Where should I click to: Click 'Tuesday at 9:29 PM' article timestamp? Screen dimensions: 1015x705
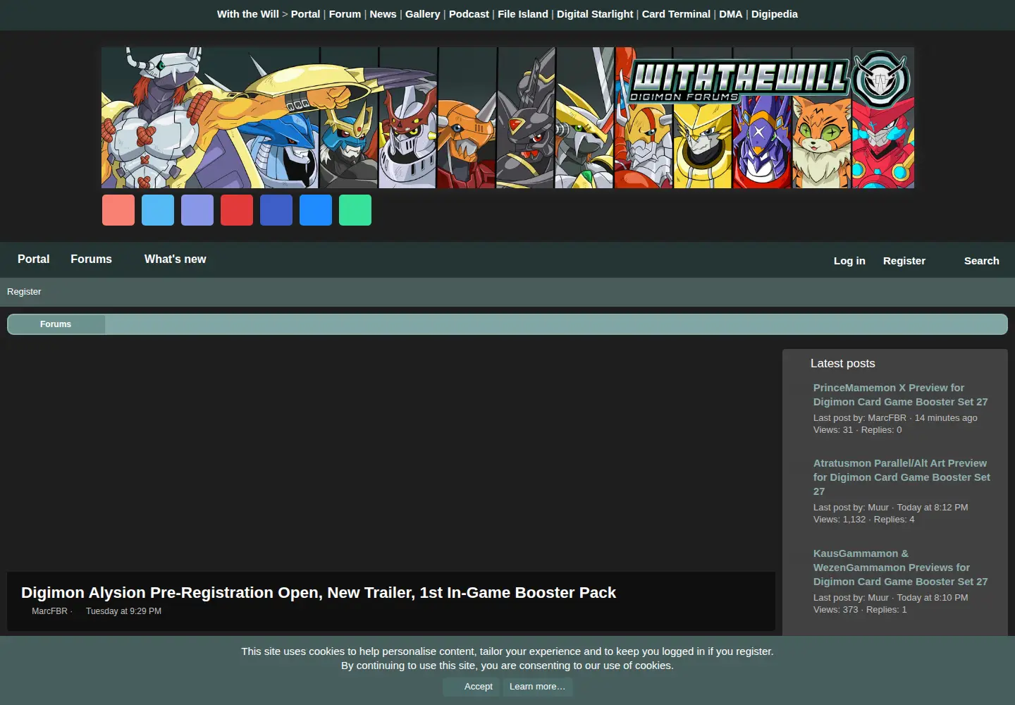pos(123,611)
